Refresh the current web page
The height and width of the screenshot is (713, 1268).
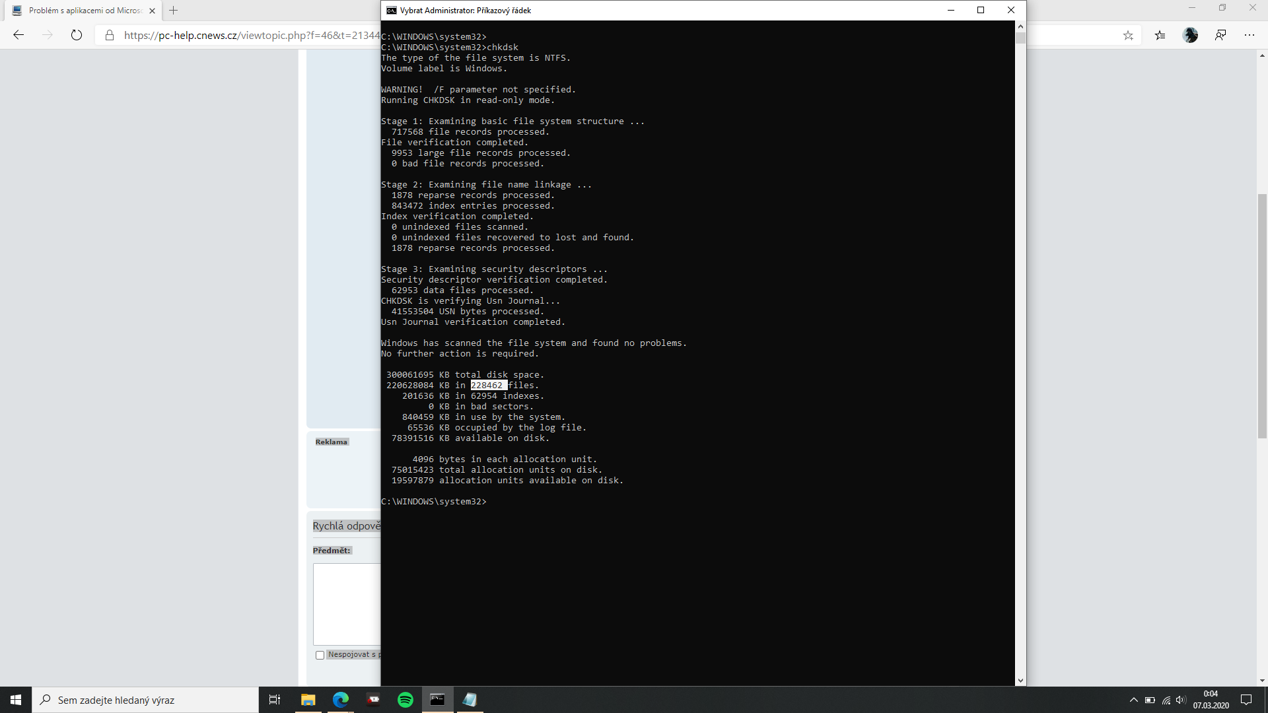click(77, 36)
